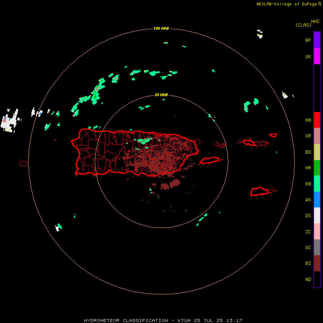
Task: Click the ND legend label
Action: [308, 280]
